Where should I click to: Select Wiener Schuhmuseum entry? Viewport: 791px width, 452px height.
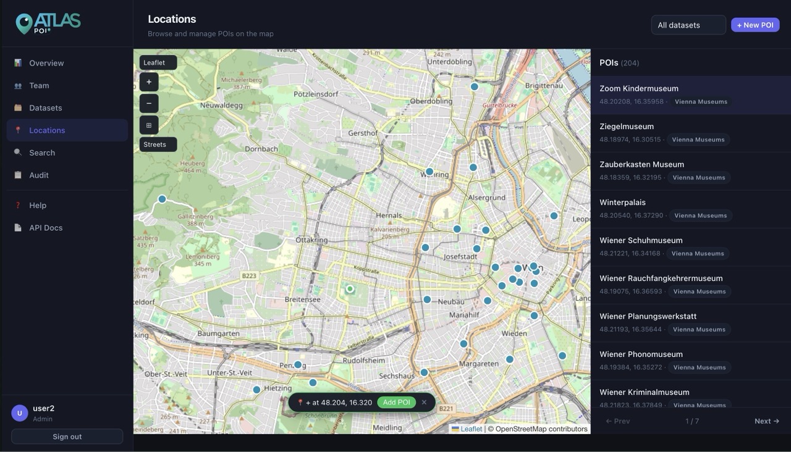click(x=691, y=247)
